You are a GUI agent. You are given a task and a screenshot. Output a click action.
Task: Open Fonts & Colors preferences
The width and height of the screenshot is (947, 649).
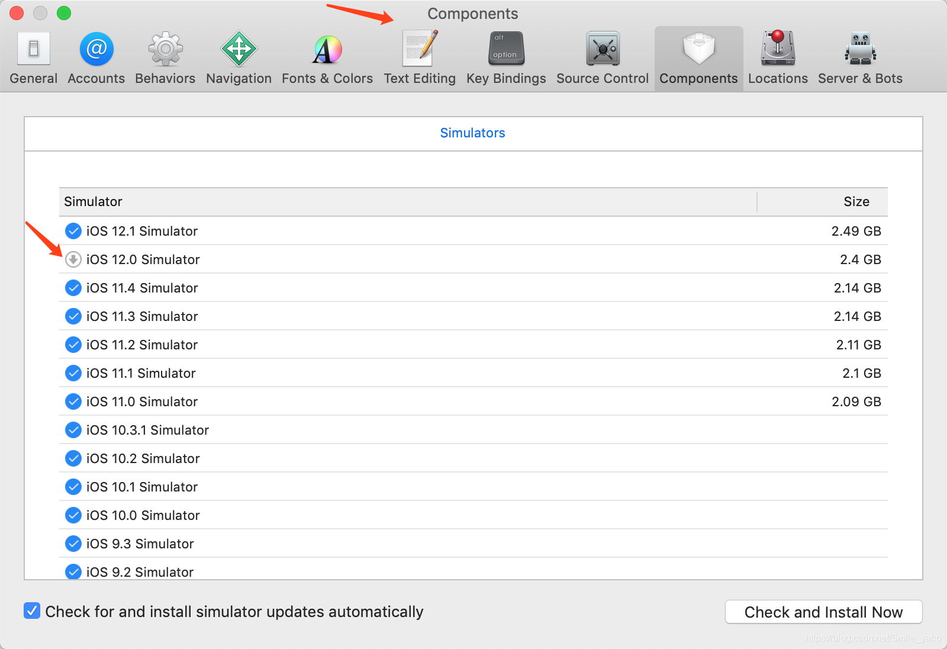[x=327, y=59]
